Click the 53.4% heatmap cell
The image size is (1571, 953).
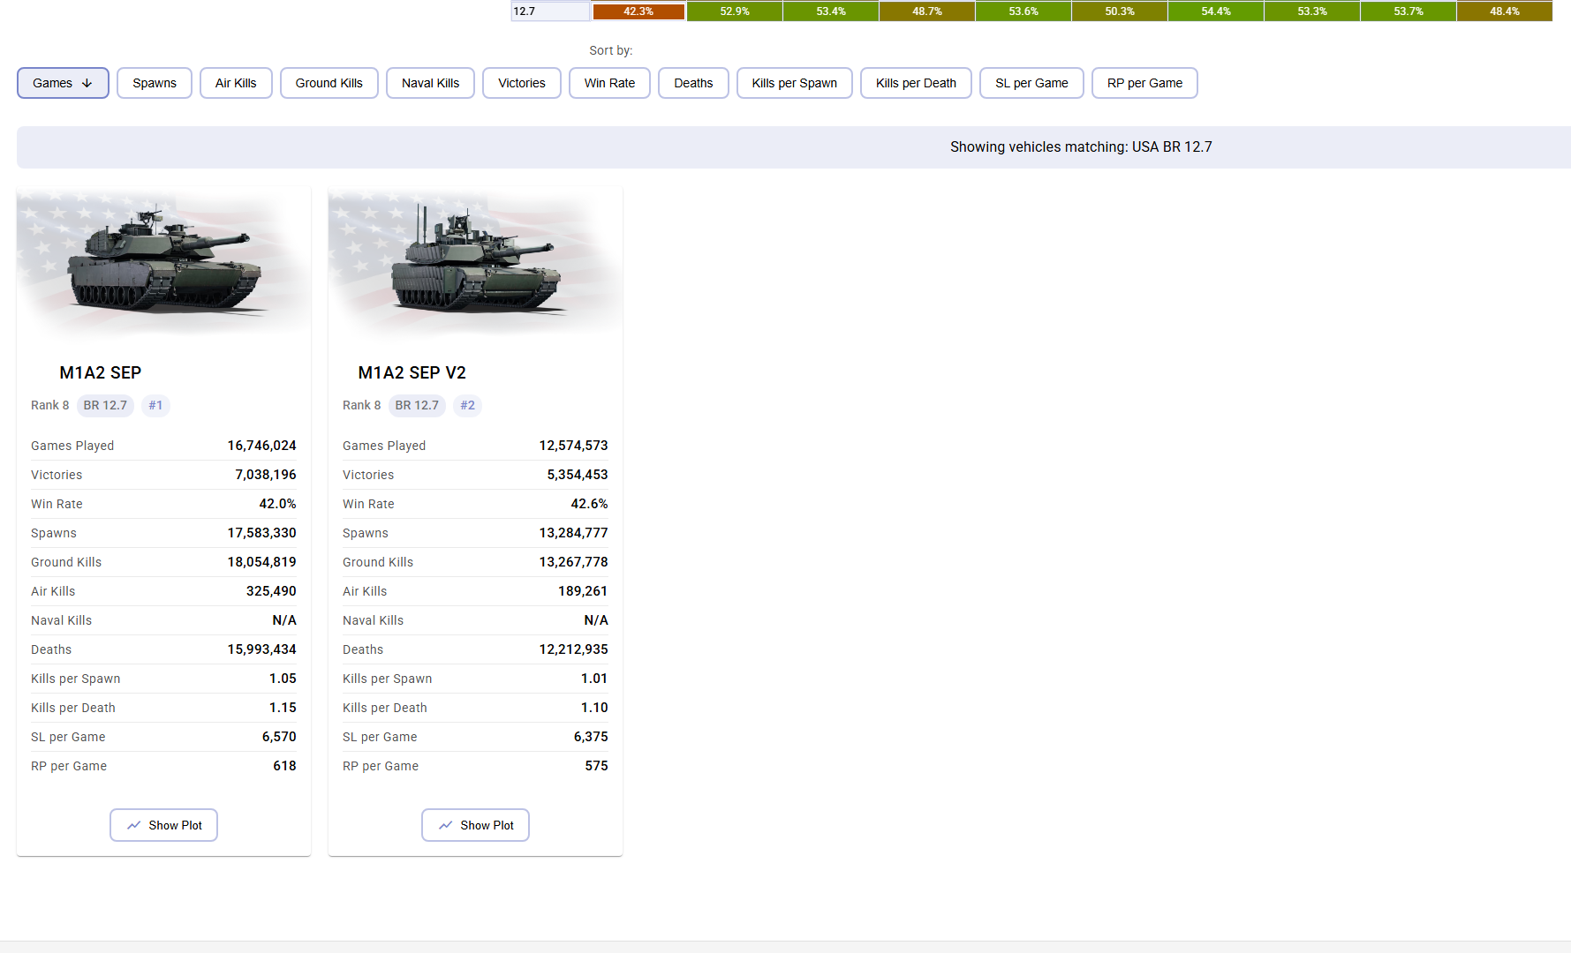tap(831, 11)
